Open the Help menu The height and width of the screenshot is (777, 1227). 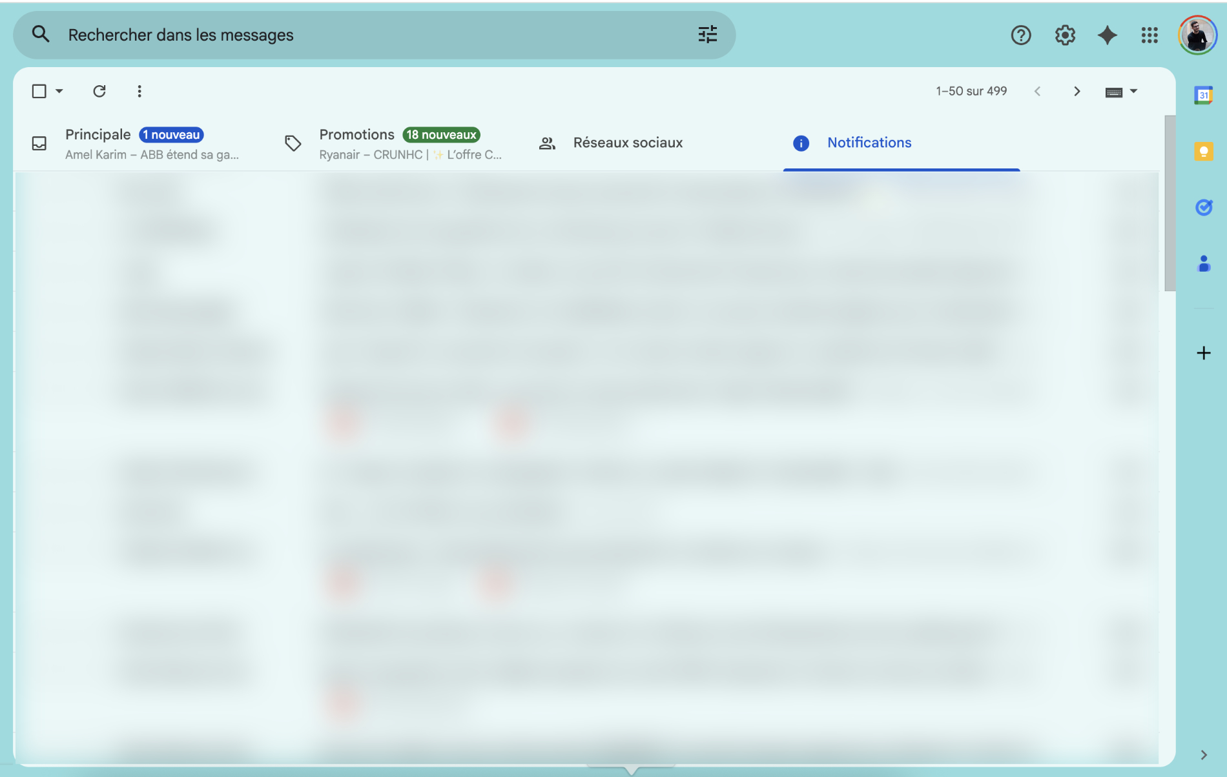point(1020,35)
